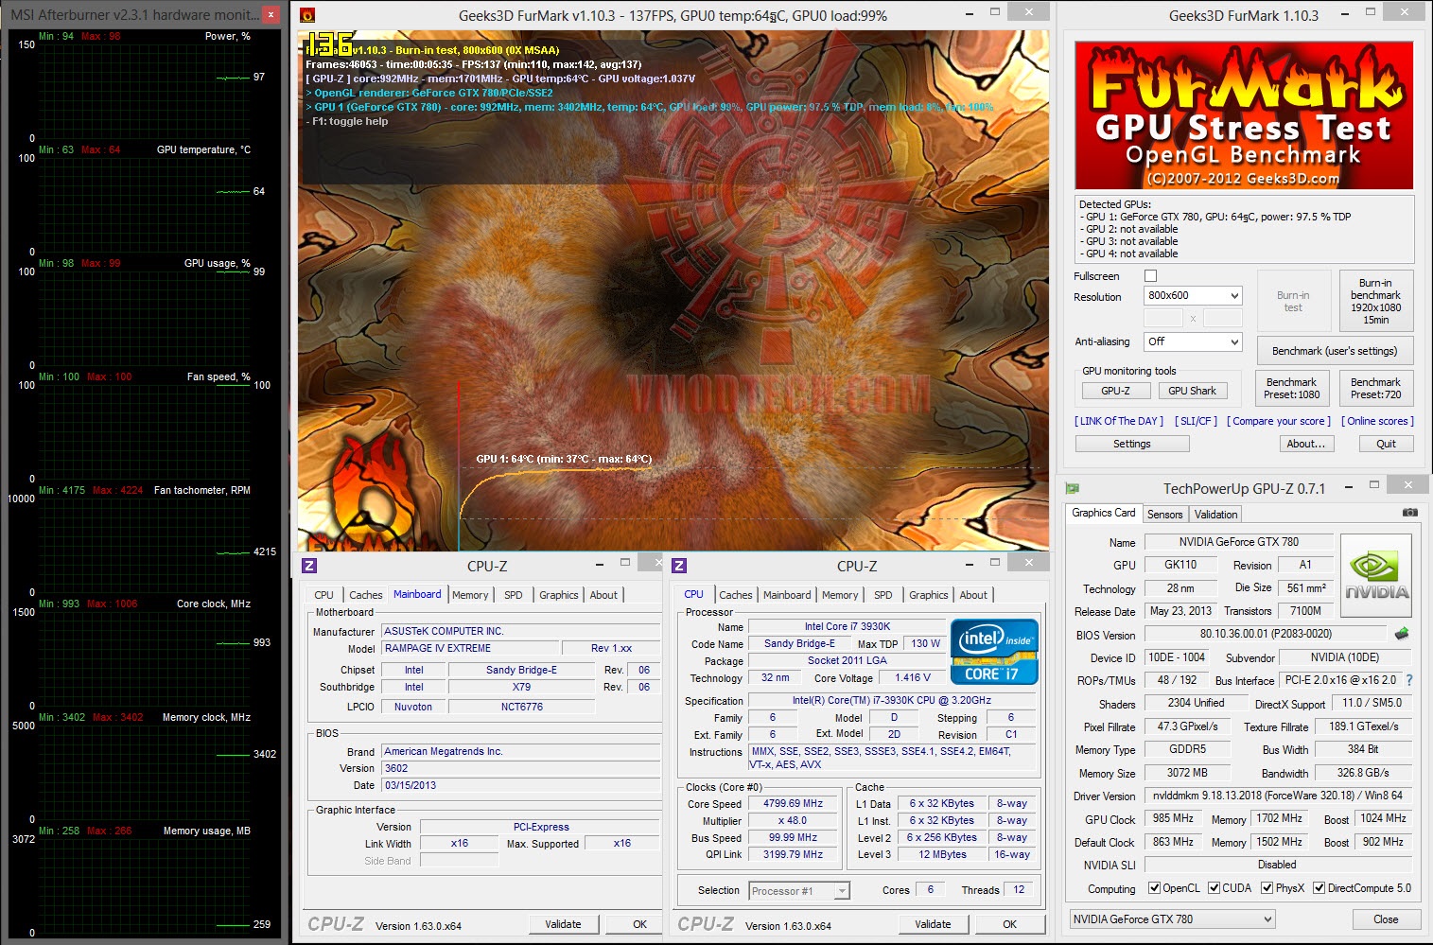1433x945 pixels.
Task: Switch to the Validation tab in GPU-Z
Action: 1215,515
